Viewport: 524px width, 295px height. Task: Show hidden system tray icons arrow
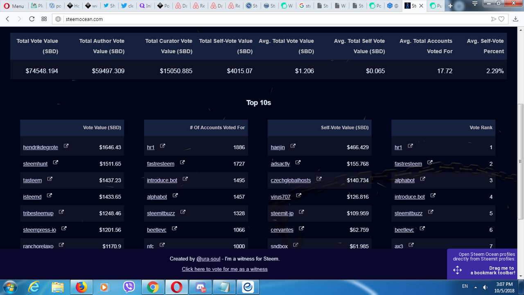(x=476, y=287)
